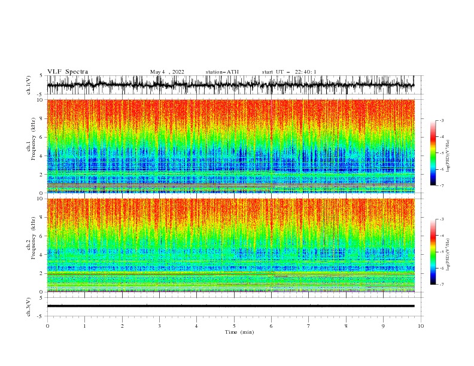This screenshot has width=474, height=366.
Task: Click the 'ch.3(V)' waveform axis label
Action: coord(29,307)
